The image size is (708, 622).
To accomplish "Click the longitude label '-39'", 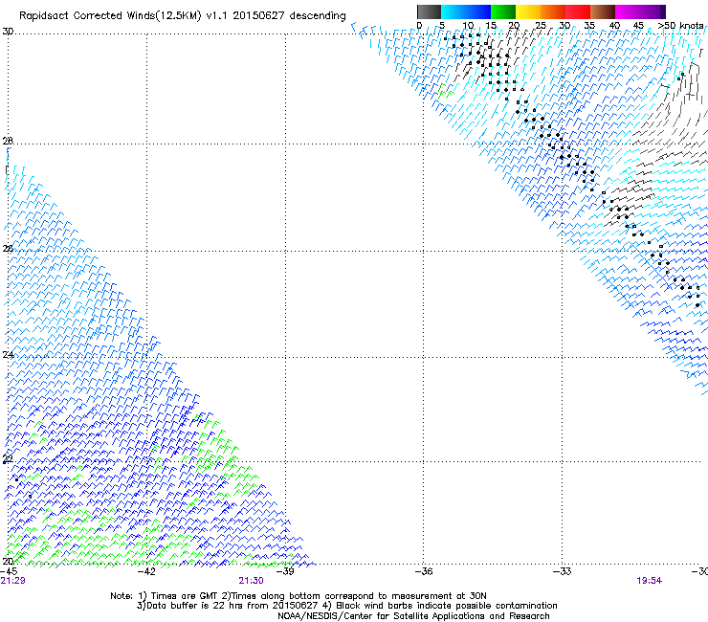I will click(x=285, y=571).
